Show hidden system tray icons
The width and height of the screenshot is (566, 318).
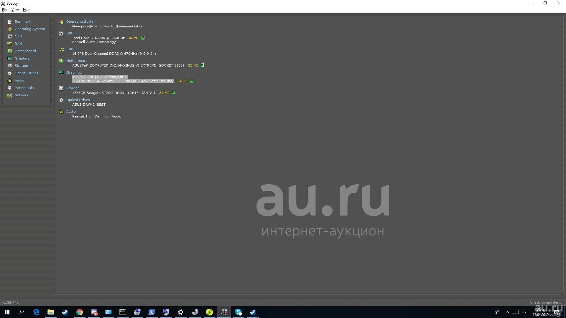click(x=507, y=312)
